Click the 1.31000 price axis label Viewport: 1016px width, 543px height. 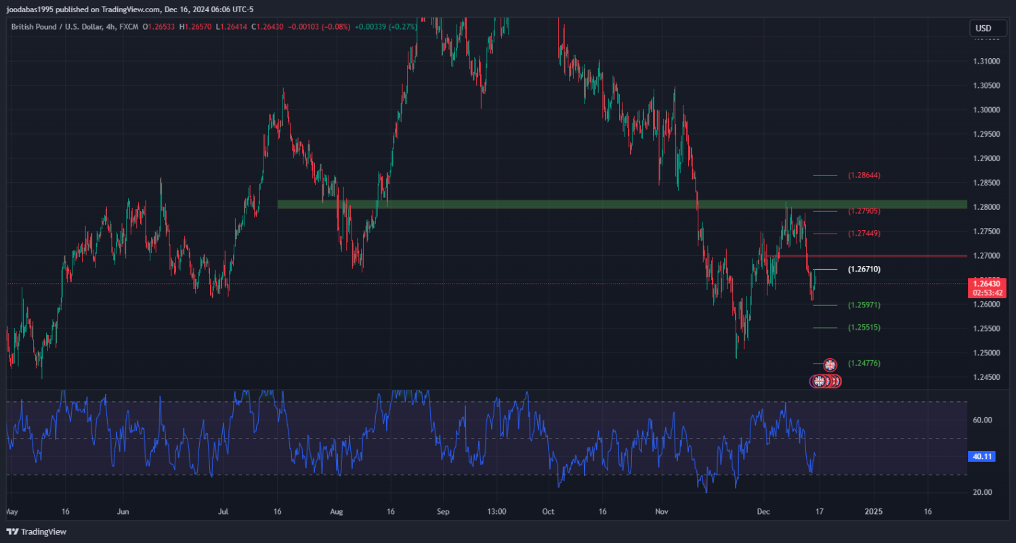(x=986, y=61)
